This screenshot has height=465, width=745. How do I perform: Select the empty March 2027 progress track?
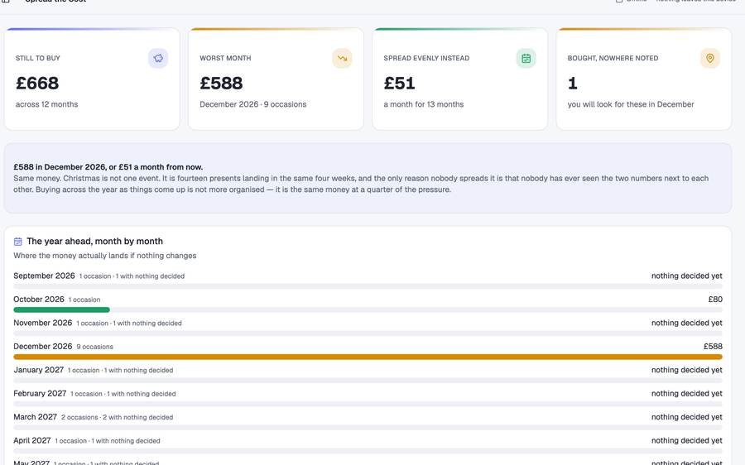[x=368, y=428]
